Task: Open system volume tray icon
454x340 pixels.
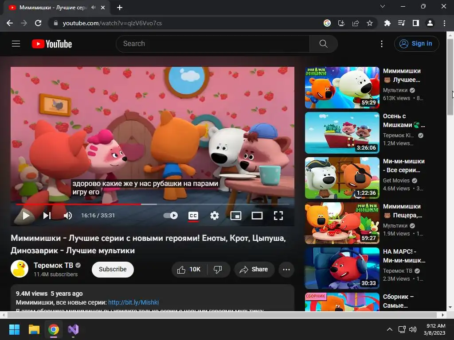Action: tap(413, 329)
